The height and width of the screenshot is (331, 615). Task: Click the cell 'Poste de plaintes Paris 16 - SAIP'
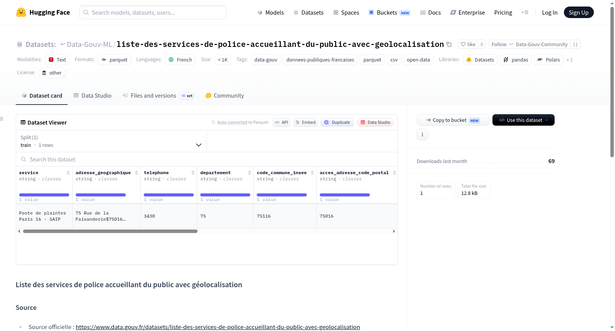coord(44,216)
